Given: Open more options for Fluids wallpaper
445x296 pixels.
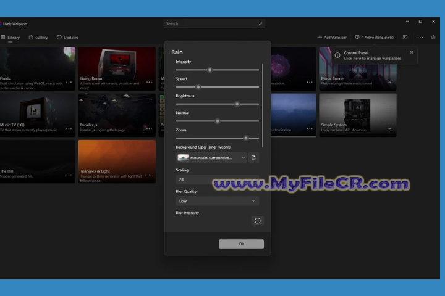Looking at the screenshot, I should click(x=69, y=82).
